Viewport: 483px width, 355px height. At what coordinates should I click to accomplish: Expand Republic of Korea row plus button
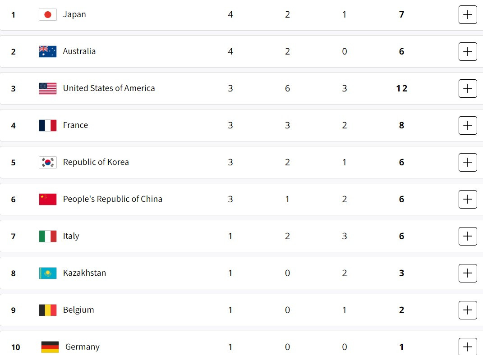click(468, 162)
